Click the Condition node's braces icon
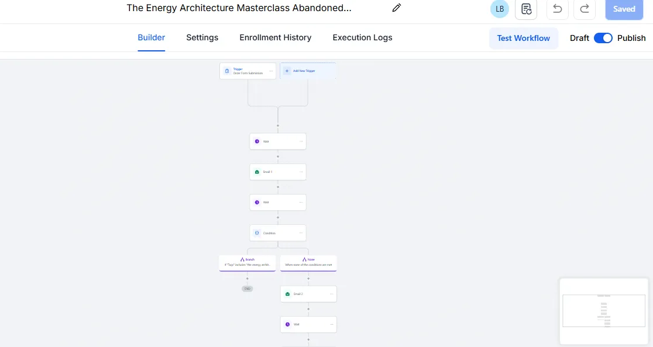Viewport: 653px width, 347px height. point(256,233)
